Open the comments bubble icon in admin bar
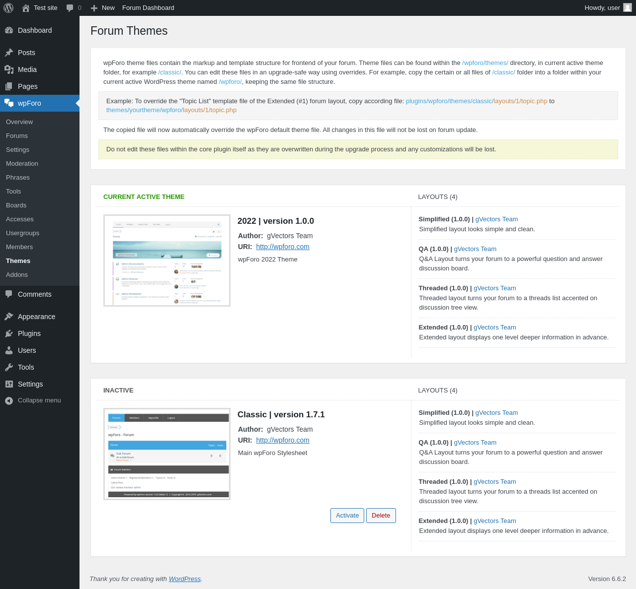Screen dimensions: 636x589 [70, 8]
